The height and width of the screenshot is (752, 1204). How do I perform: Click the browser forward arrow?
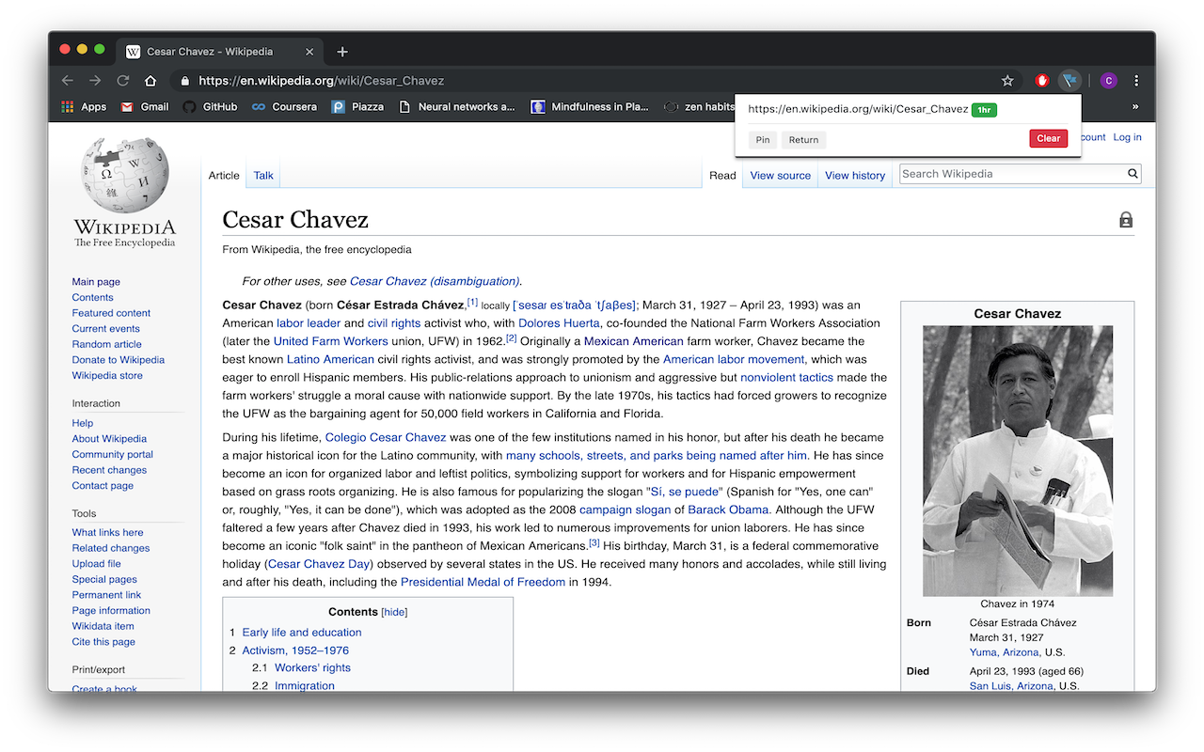95,81
